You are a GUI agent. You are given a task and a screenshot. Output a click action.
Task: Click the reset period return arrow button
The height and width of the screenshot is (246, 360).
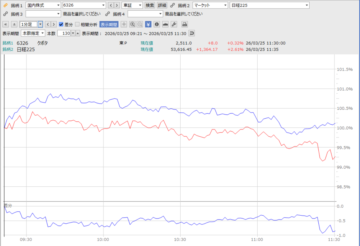pos(192,33)
